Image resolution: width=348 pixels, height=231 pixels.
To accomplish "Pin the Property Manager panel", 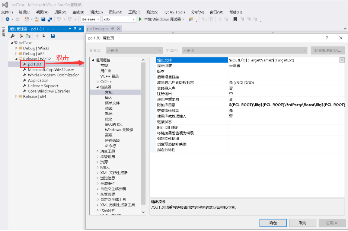I will (75, 29).
